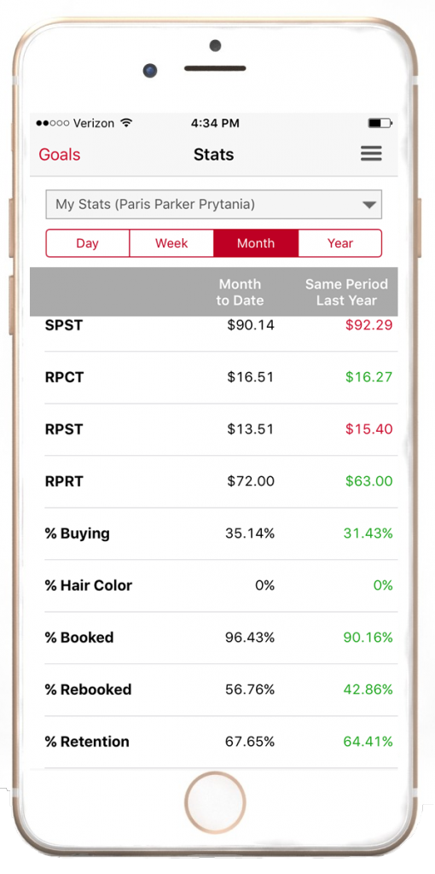Viewport: 435px width, 874px height.
Task: Tap the battery icon in status bar
Action: click(x=380, y=123)
